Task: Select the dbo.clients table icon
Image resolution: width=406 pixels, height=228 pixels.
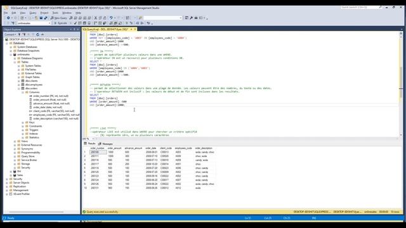Action: pyautogui.click(x=23, y=81)
